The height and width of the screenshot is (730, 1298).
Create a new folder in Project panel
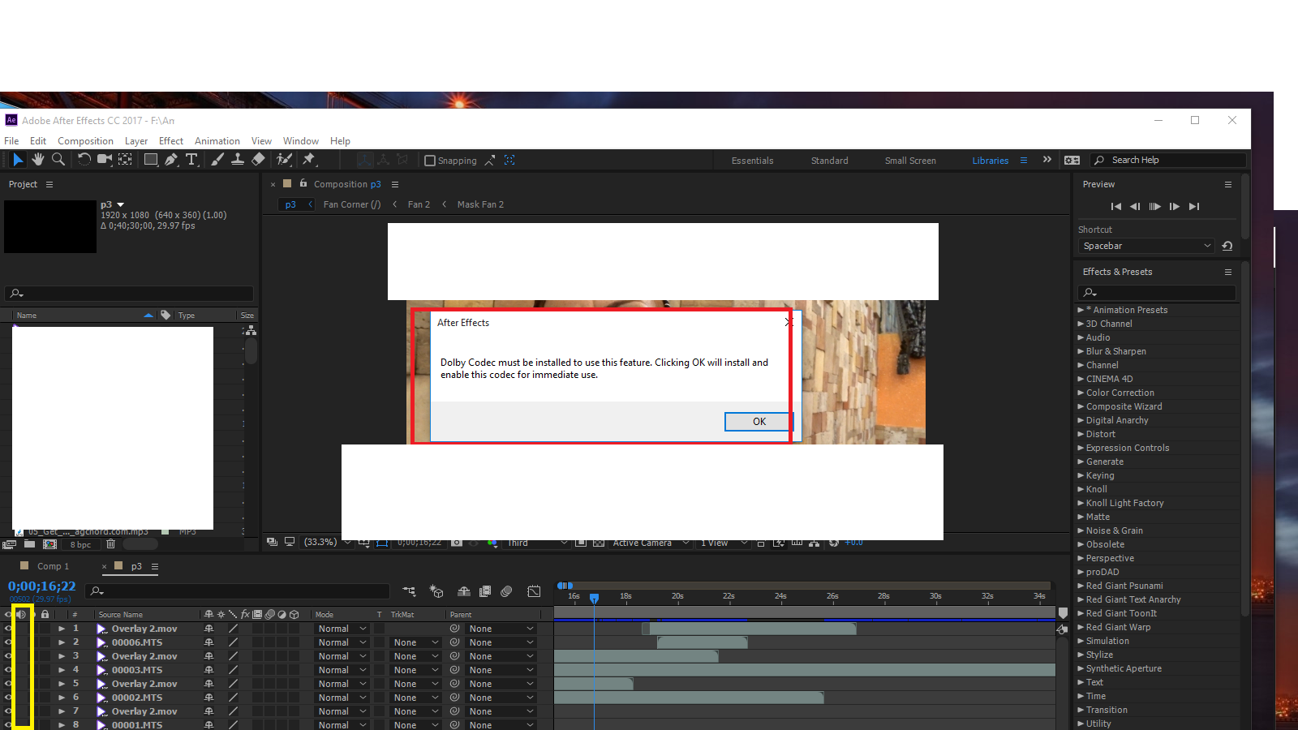29,544
